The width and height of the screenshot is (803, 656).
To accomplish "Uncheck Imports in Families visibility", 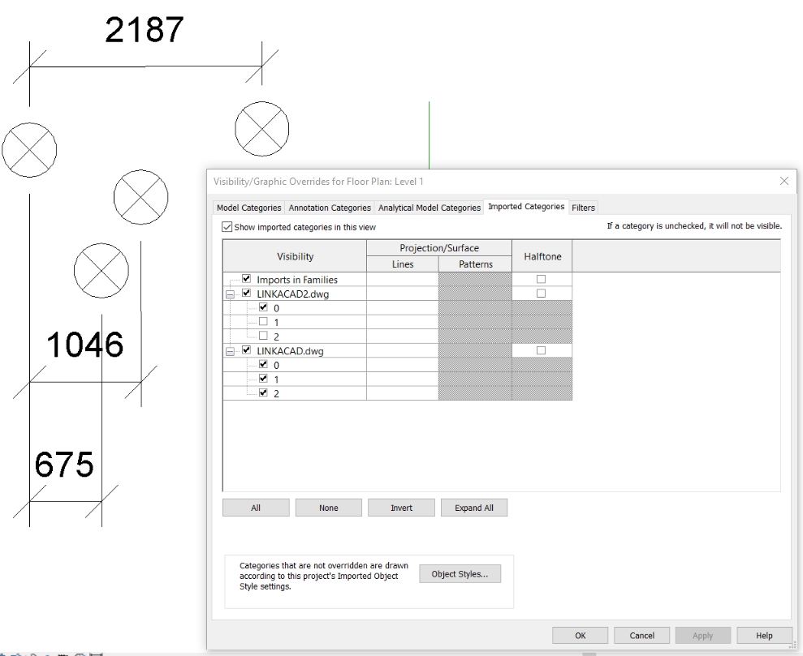I will click(246, 279).
